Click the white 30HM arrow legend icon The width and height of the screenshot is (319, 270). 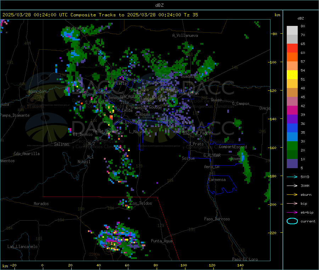(292, 186)
